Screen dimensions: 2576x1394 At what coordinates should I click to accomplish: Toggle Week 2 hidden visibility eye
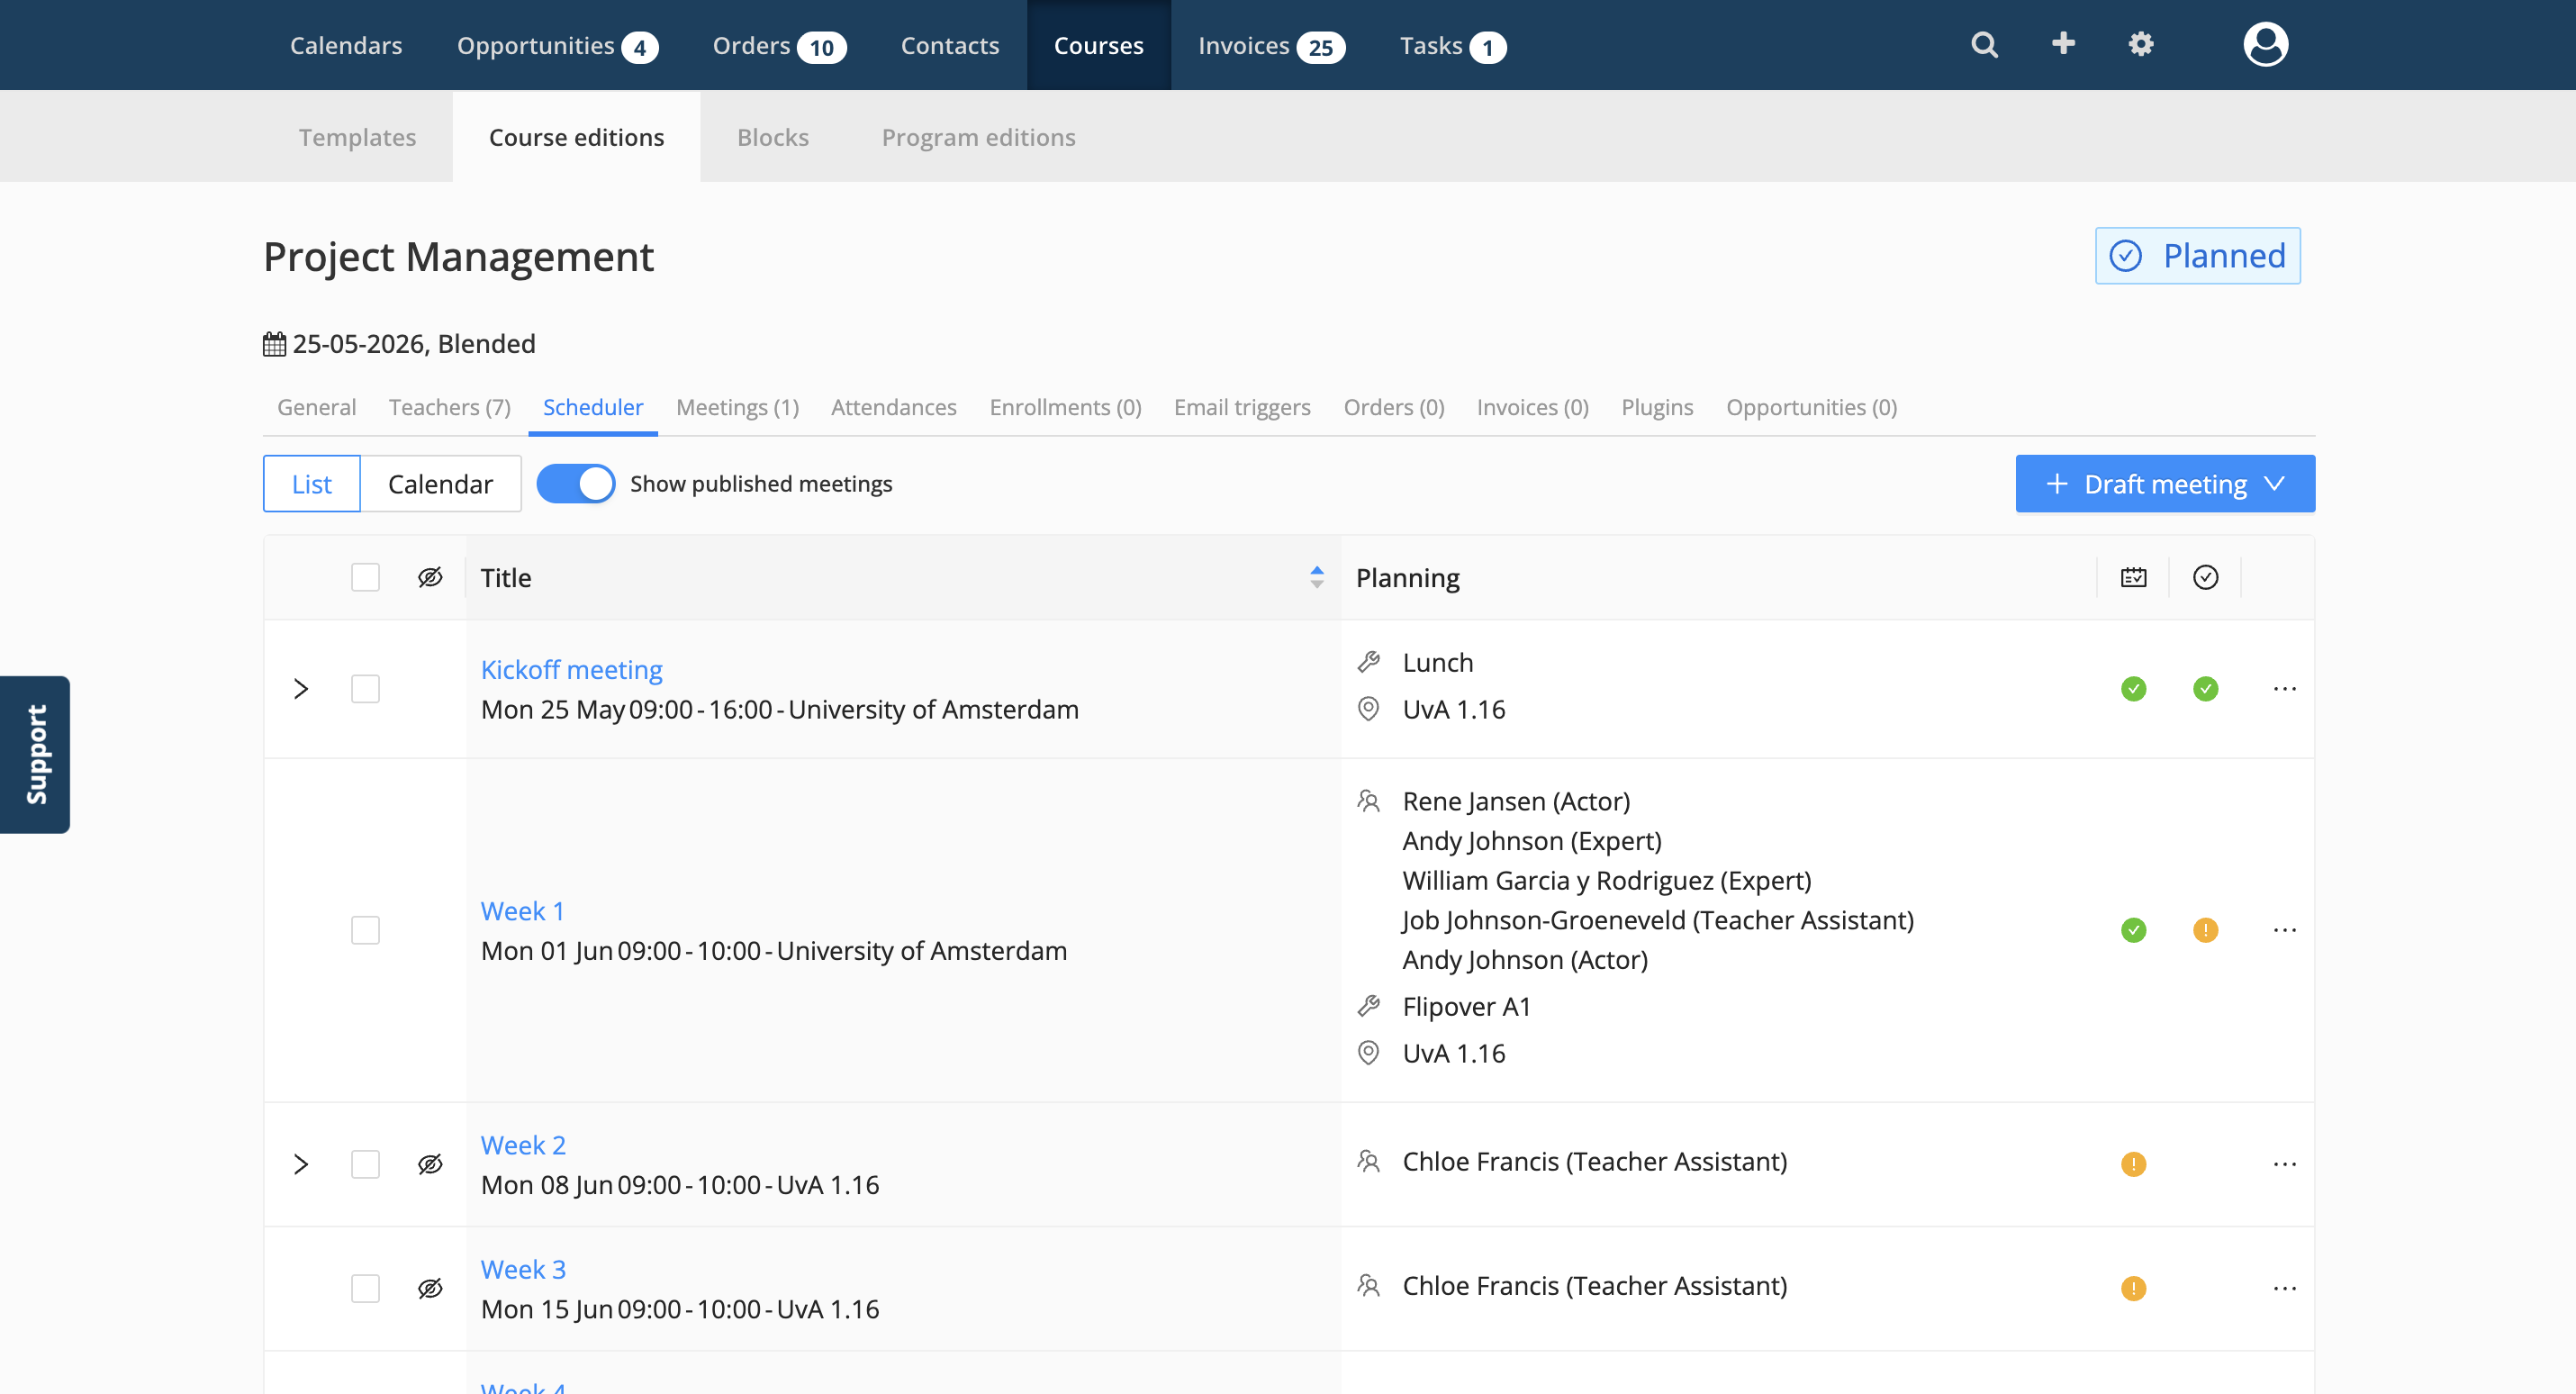coord(430,1164)
